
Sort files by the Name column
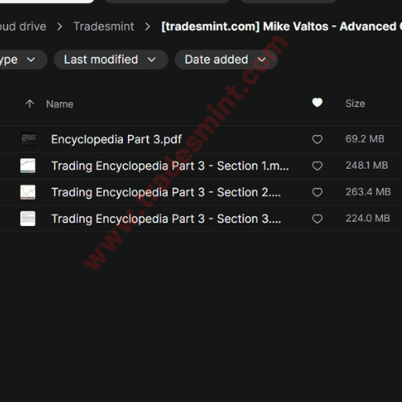point(59,104)
